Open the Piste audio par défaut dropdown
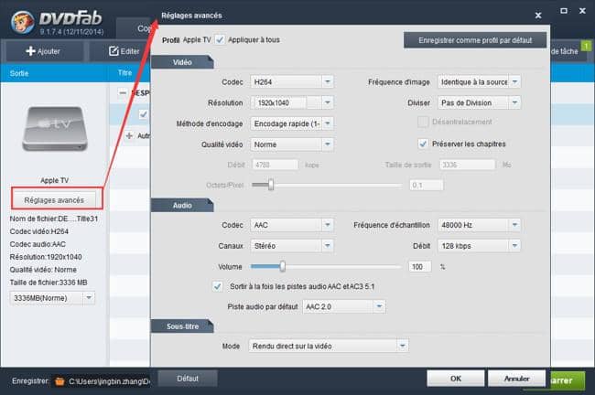595x395 pixels. (379, 306)
